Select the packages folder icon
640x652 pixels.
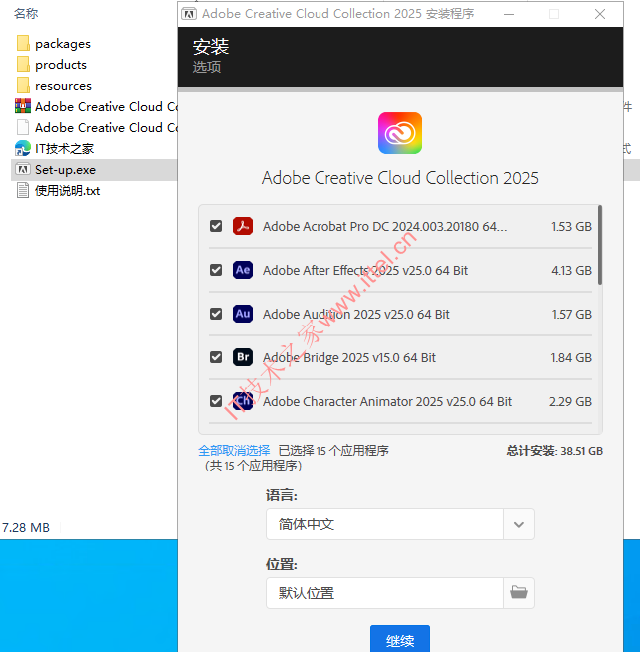coord(23,43)
